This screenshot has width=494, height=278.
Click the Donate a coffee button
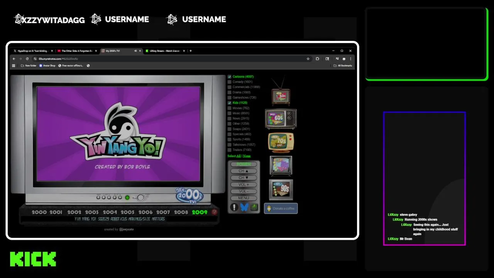tap(281, 208)
